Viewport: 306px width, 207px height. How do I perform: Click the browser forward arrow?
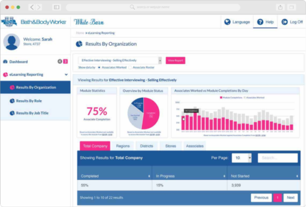pos(39,7)
